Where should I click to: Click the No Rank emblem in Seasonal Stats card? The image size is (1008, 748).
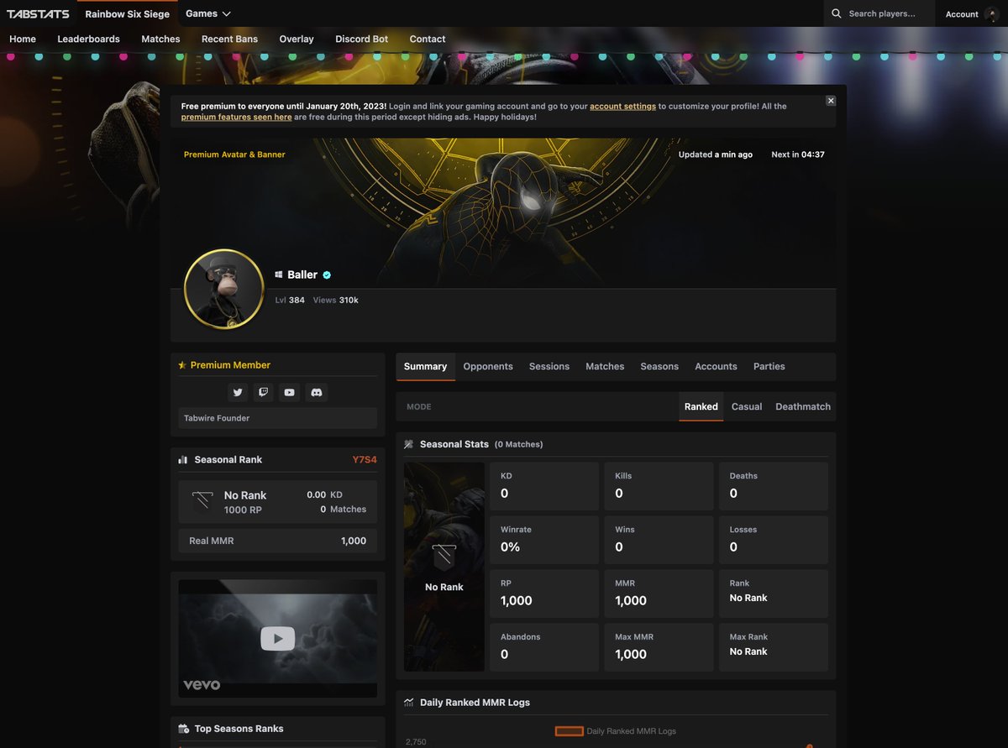pyautogui.click(x=444, y=557)
